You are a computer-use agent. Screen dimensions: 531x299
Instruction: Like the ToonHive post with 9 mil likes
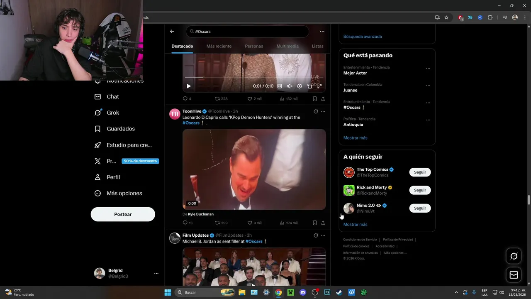(x=254, y=223)
